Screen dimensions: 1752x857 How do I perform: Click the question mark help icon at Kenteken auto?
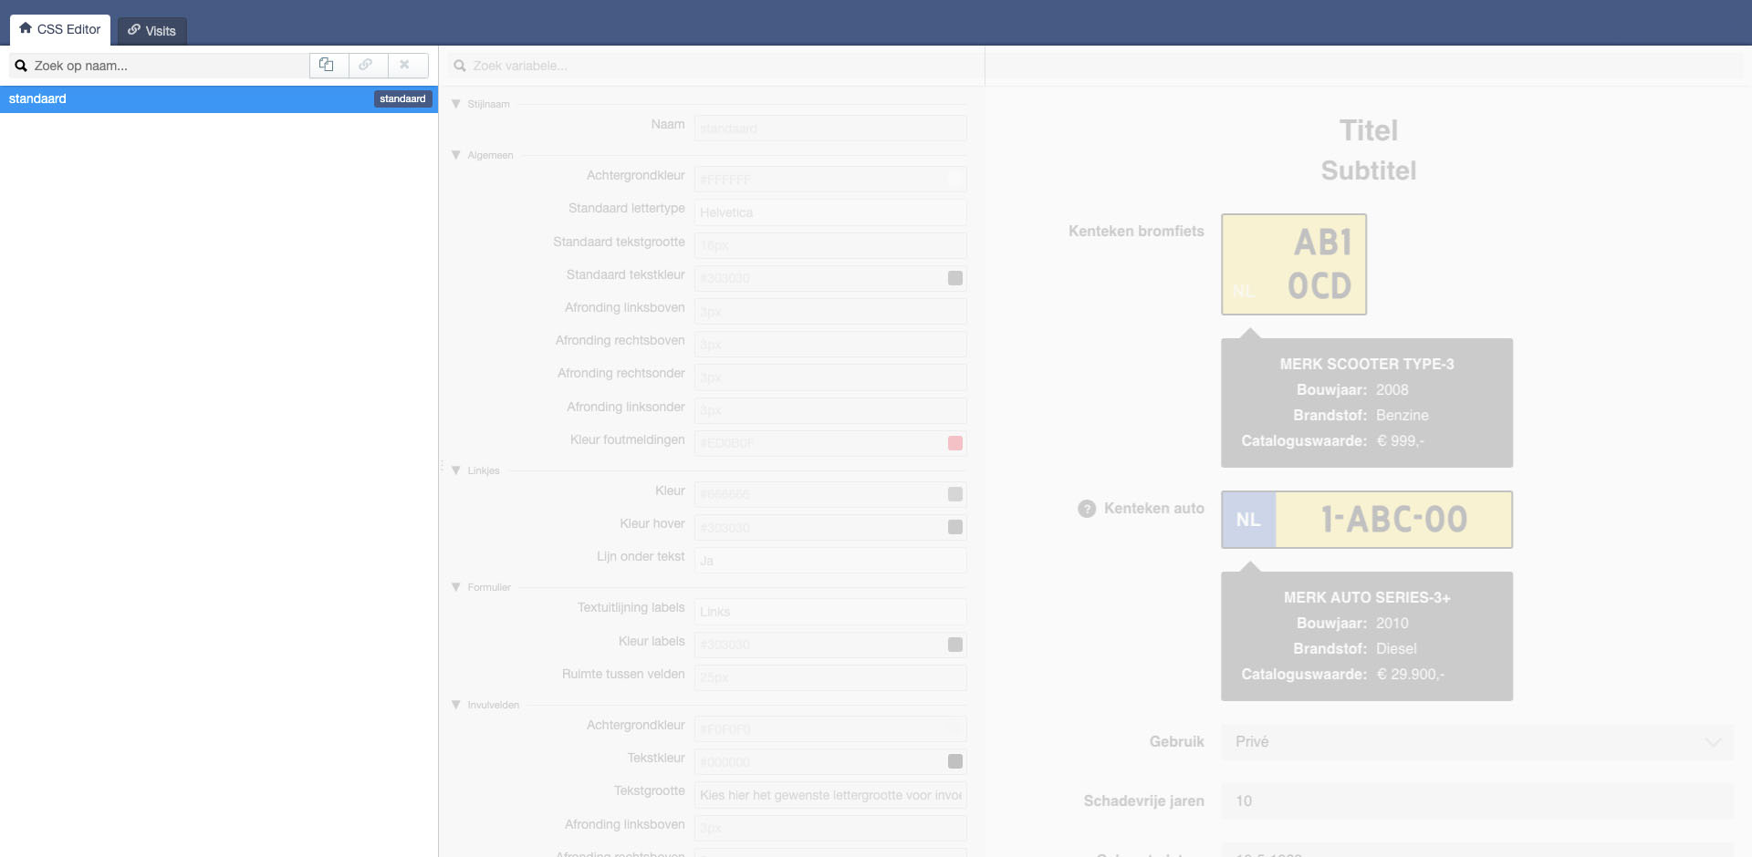[1087, 509]
